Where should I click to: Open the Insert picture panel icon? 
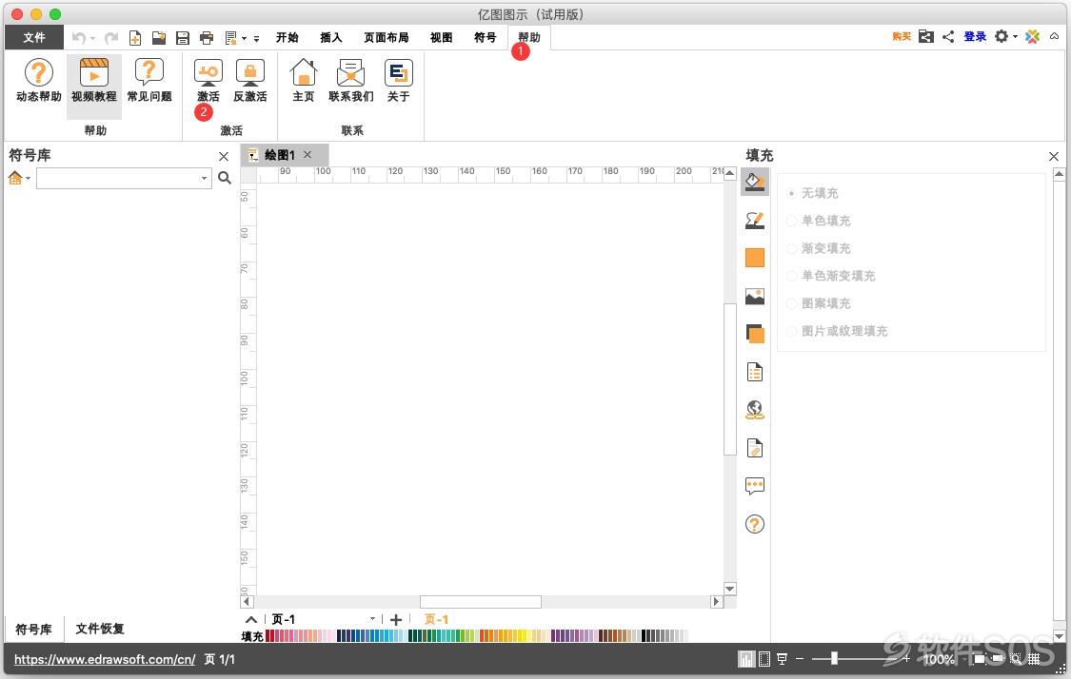click(x=755, y=296)
